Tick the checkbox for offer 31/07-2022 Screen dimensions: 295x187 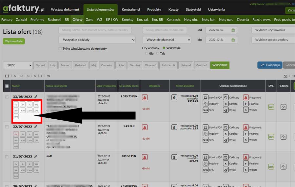7,157
